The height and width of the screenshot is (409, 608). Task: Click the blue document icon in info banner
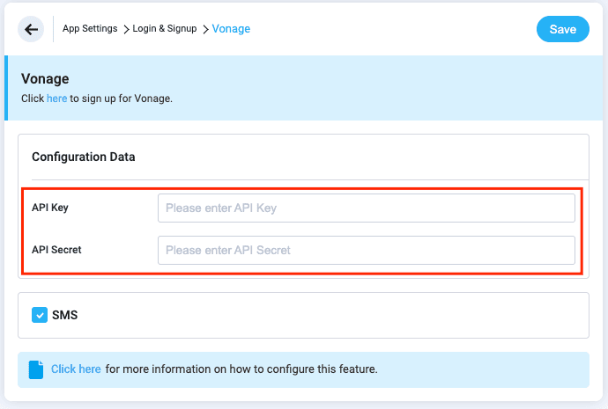tap(36, 369)
